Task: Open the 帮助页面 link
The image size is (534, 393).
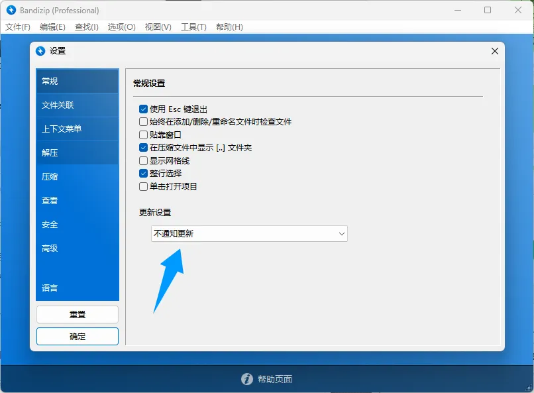Action: click(x=274, y=379)
